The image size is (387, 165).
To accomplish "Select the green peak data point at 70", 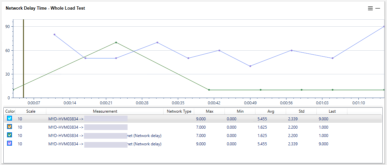I will point(116,42).
